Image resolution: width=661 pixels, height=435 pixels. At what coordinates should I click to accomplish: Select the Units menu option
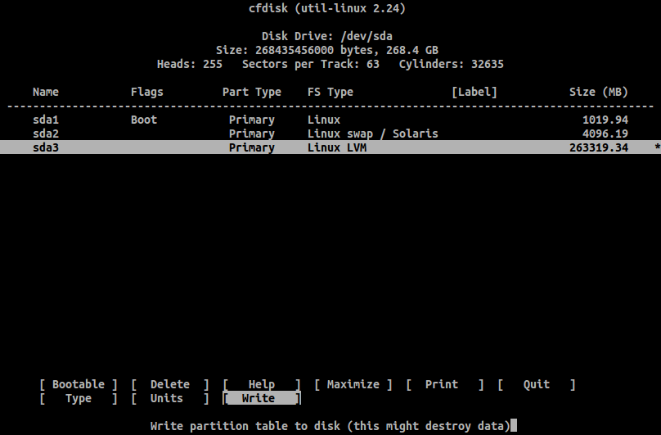[167, 398]
